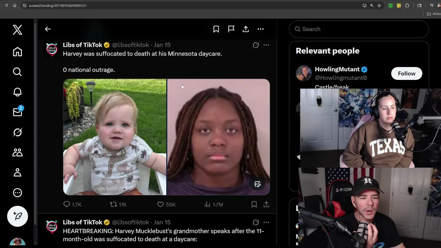Open More options circle in the sidebar
Image resolution: width=441 pixels, height=248 pixels.
coord(18,193)
